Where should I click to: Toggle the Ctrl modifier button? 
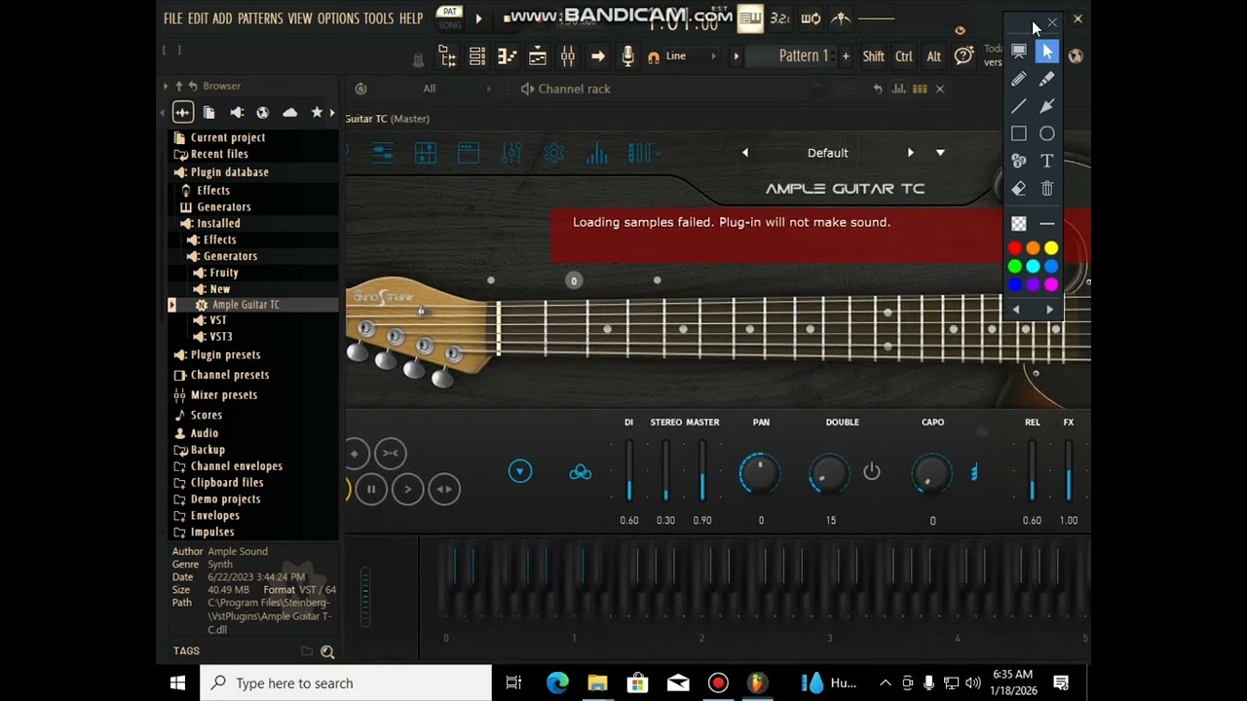coord(904,56)
